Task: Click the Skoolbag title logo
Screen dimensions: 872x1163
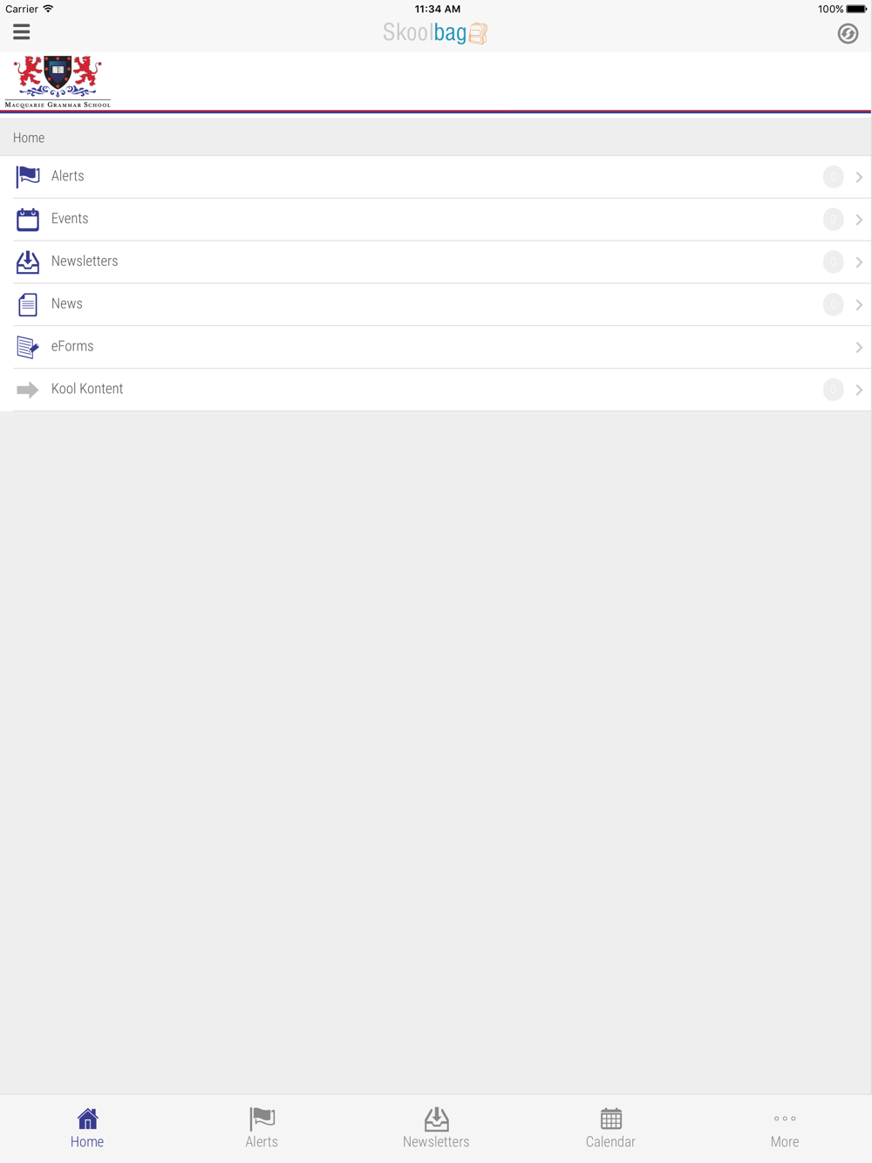Action: (x=435, y=33)
